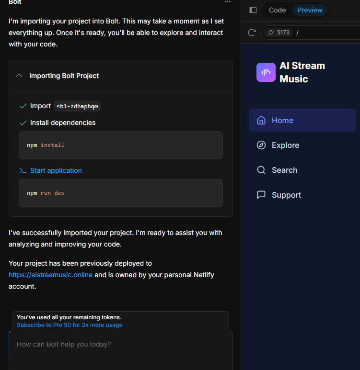Open the 5173 port selector

click(x=279, y=33)
